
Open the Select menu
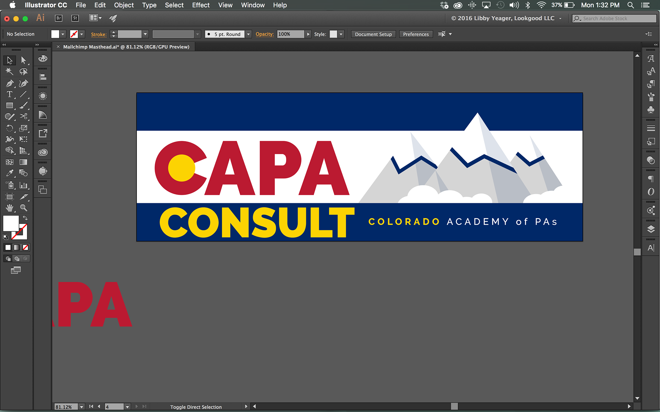174,5
